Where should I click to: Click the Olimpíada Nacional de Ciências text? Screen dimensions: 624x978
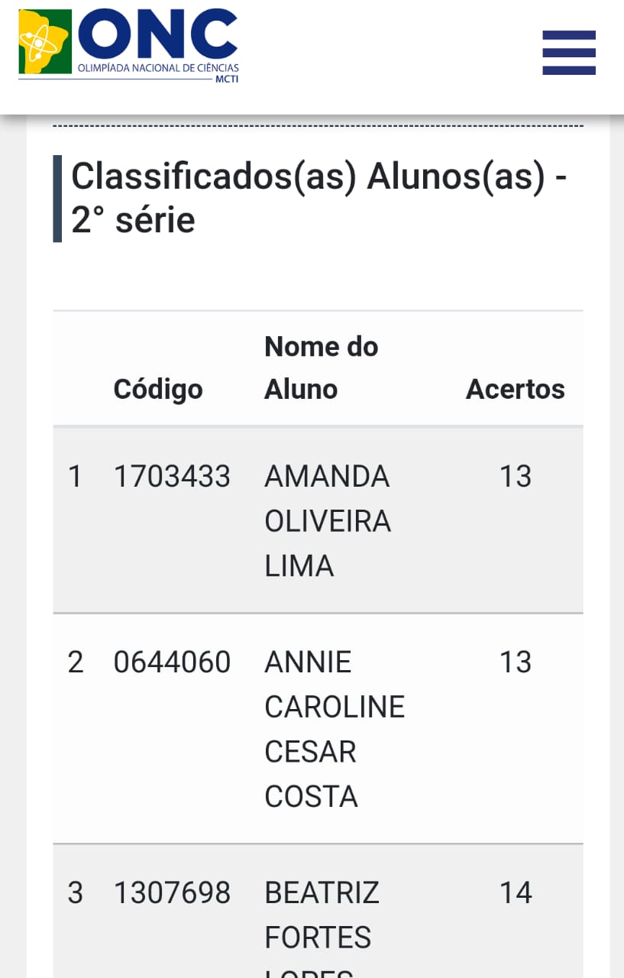click(157, 69)
